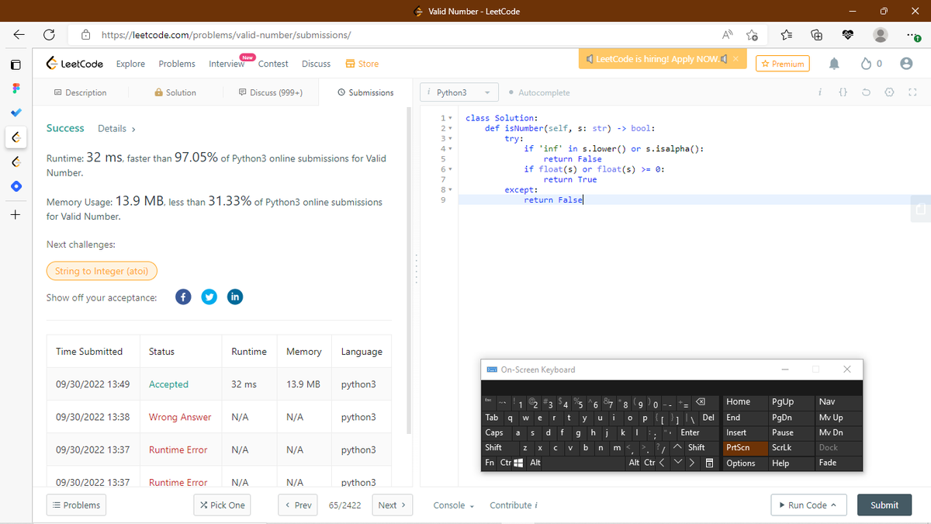Viewport: 931px width, 524px height.
Task: Click the Figma tab in vertical sidebar
Action: point(16,89)
